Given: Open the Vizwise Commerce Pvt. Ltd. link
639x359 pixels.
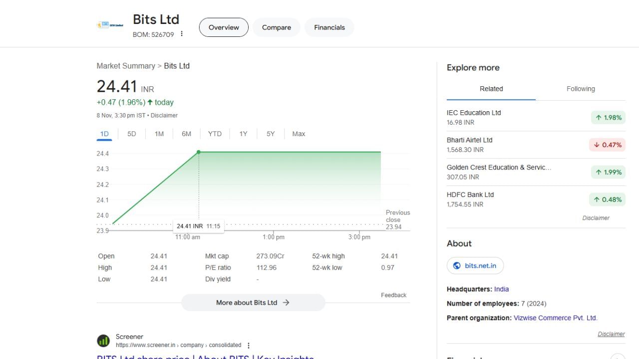Looking at the screenshot, I should point(556,318).
